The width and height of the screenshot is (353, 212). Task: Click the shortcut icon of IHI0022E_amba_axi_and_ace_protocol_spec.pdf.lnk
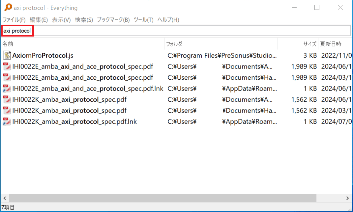(x=7, y=89)
